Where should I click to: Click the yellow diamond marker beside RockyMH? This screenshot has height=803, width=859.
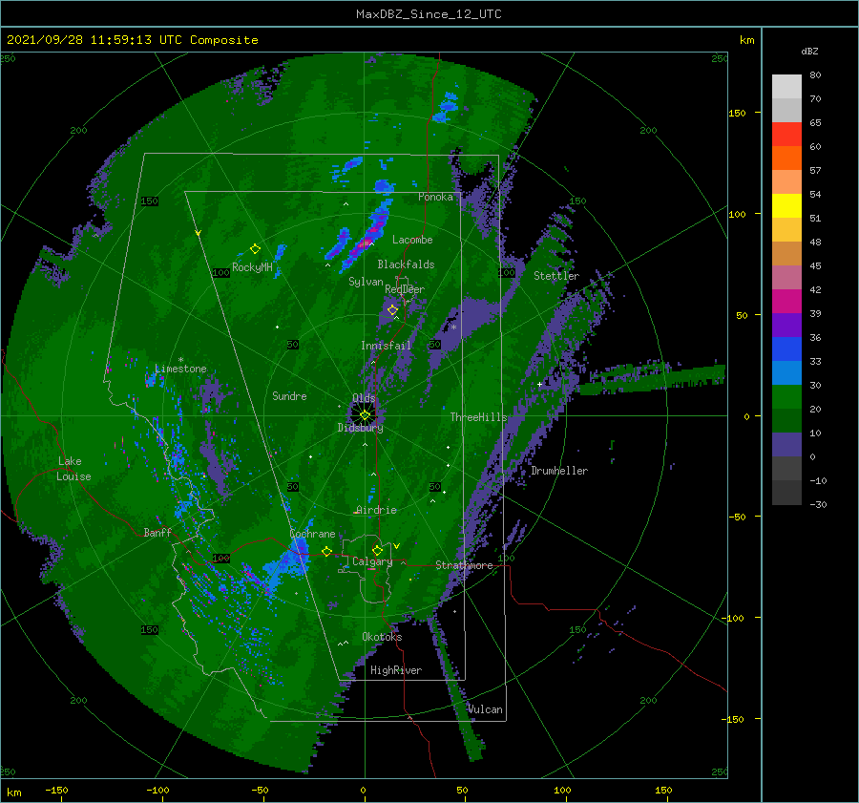(x=255, y=249)
